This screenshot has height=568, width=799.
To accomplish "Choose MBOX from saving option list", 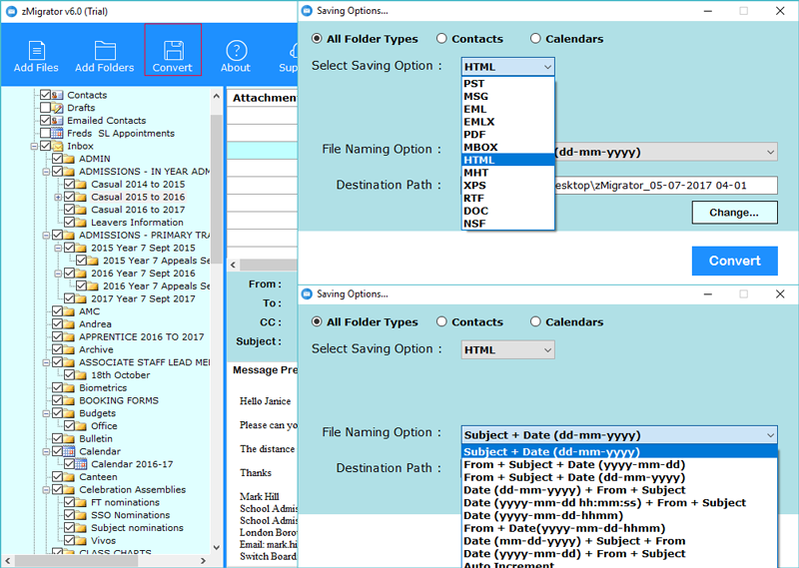I will coord(507,147).
